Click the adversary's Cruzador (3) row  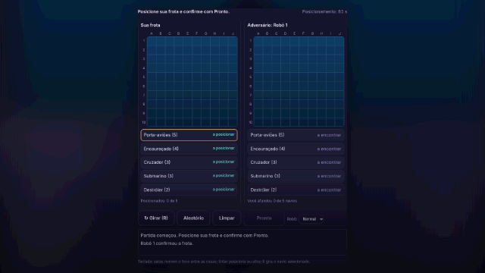tap(296, 162)
